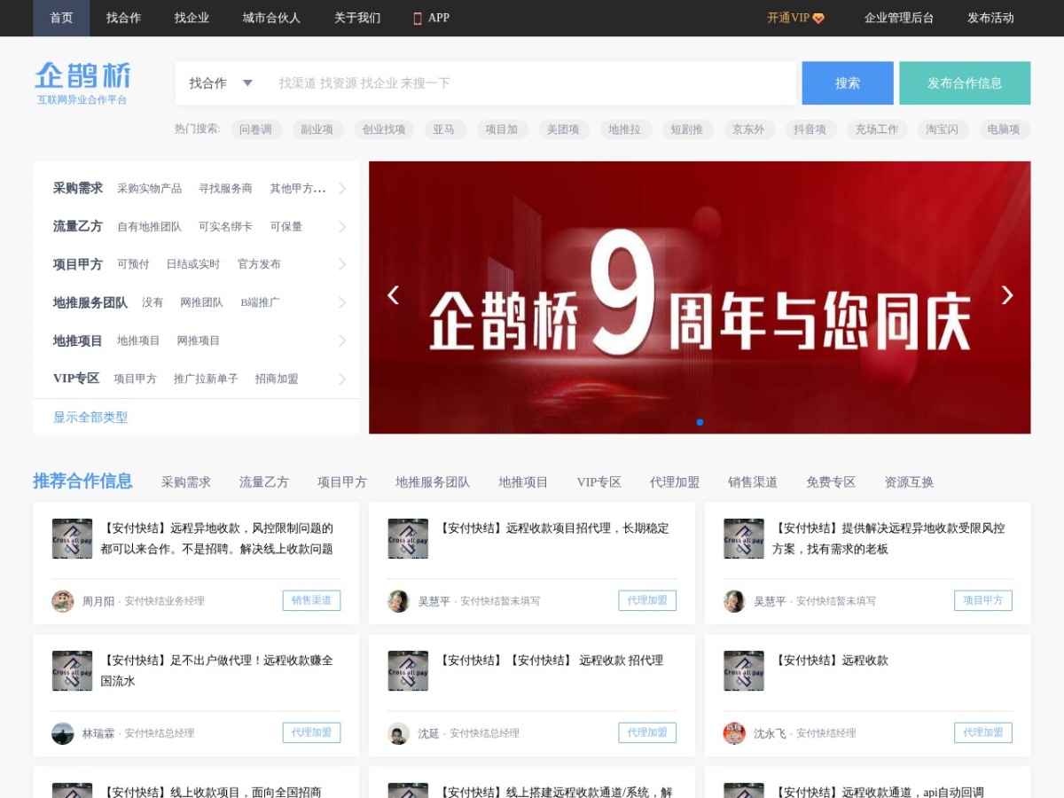Select the blue carousel indicator dot
This screenshot has width=1064, height=798.
tap(700, 422)
